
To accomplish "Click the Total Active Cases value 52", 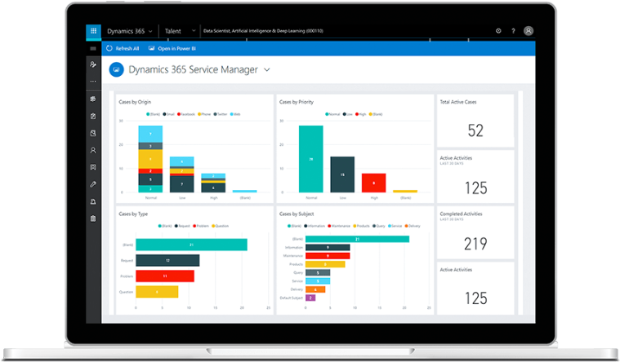I will click(x=475, y=130).
